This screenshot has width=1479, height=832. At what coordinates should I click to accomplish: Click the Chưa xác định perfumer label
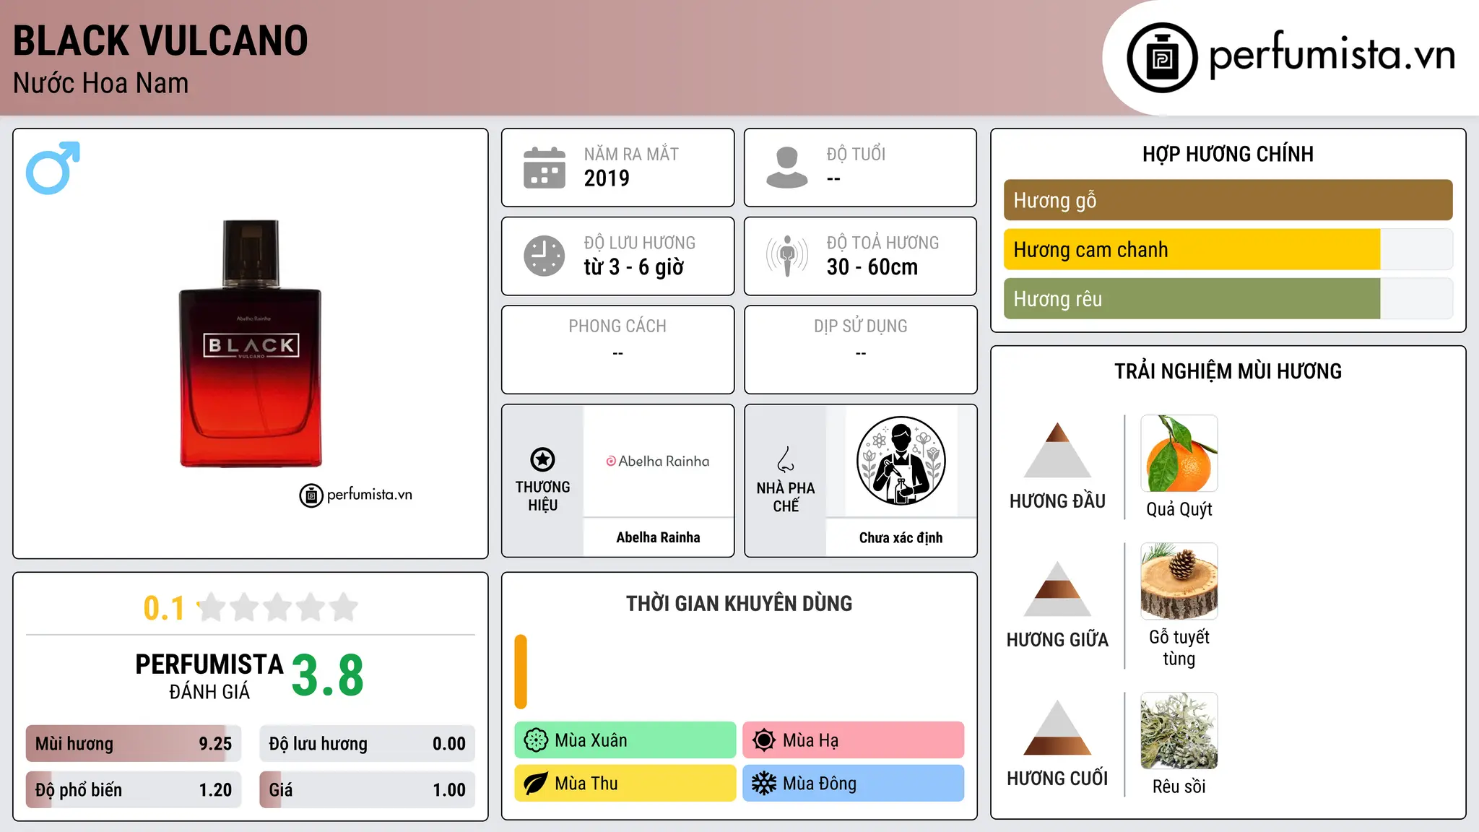click(901, 537)
